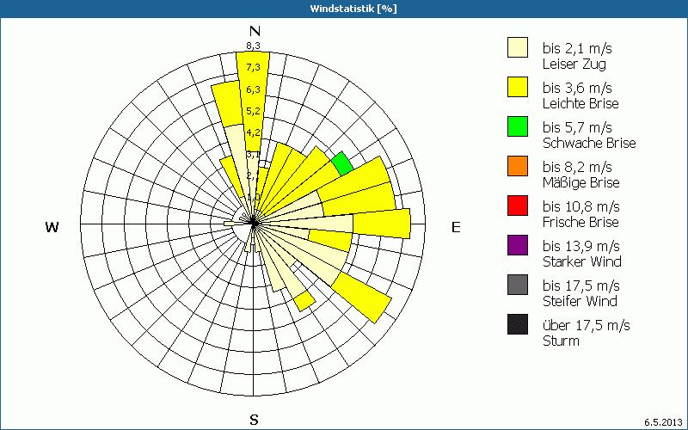Click the gray 'bis 17,5 m/s' swatch
Screen dimensions: 688x430
(518, 285)
